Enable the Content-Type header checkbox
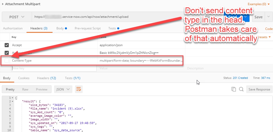Screen dimensions: 273x132 [7, 61]
